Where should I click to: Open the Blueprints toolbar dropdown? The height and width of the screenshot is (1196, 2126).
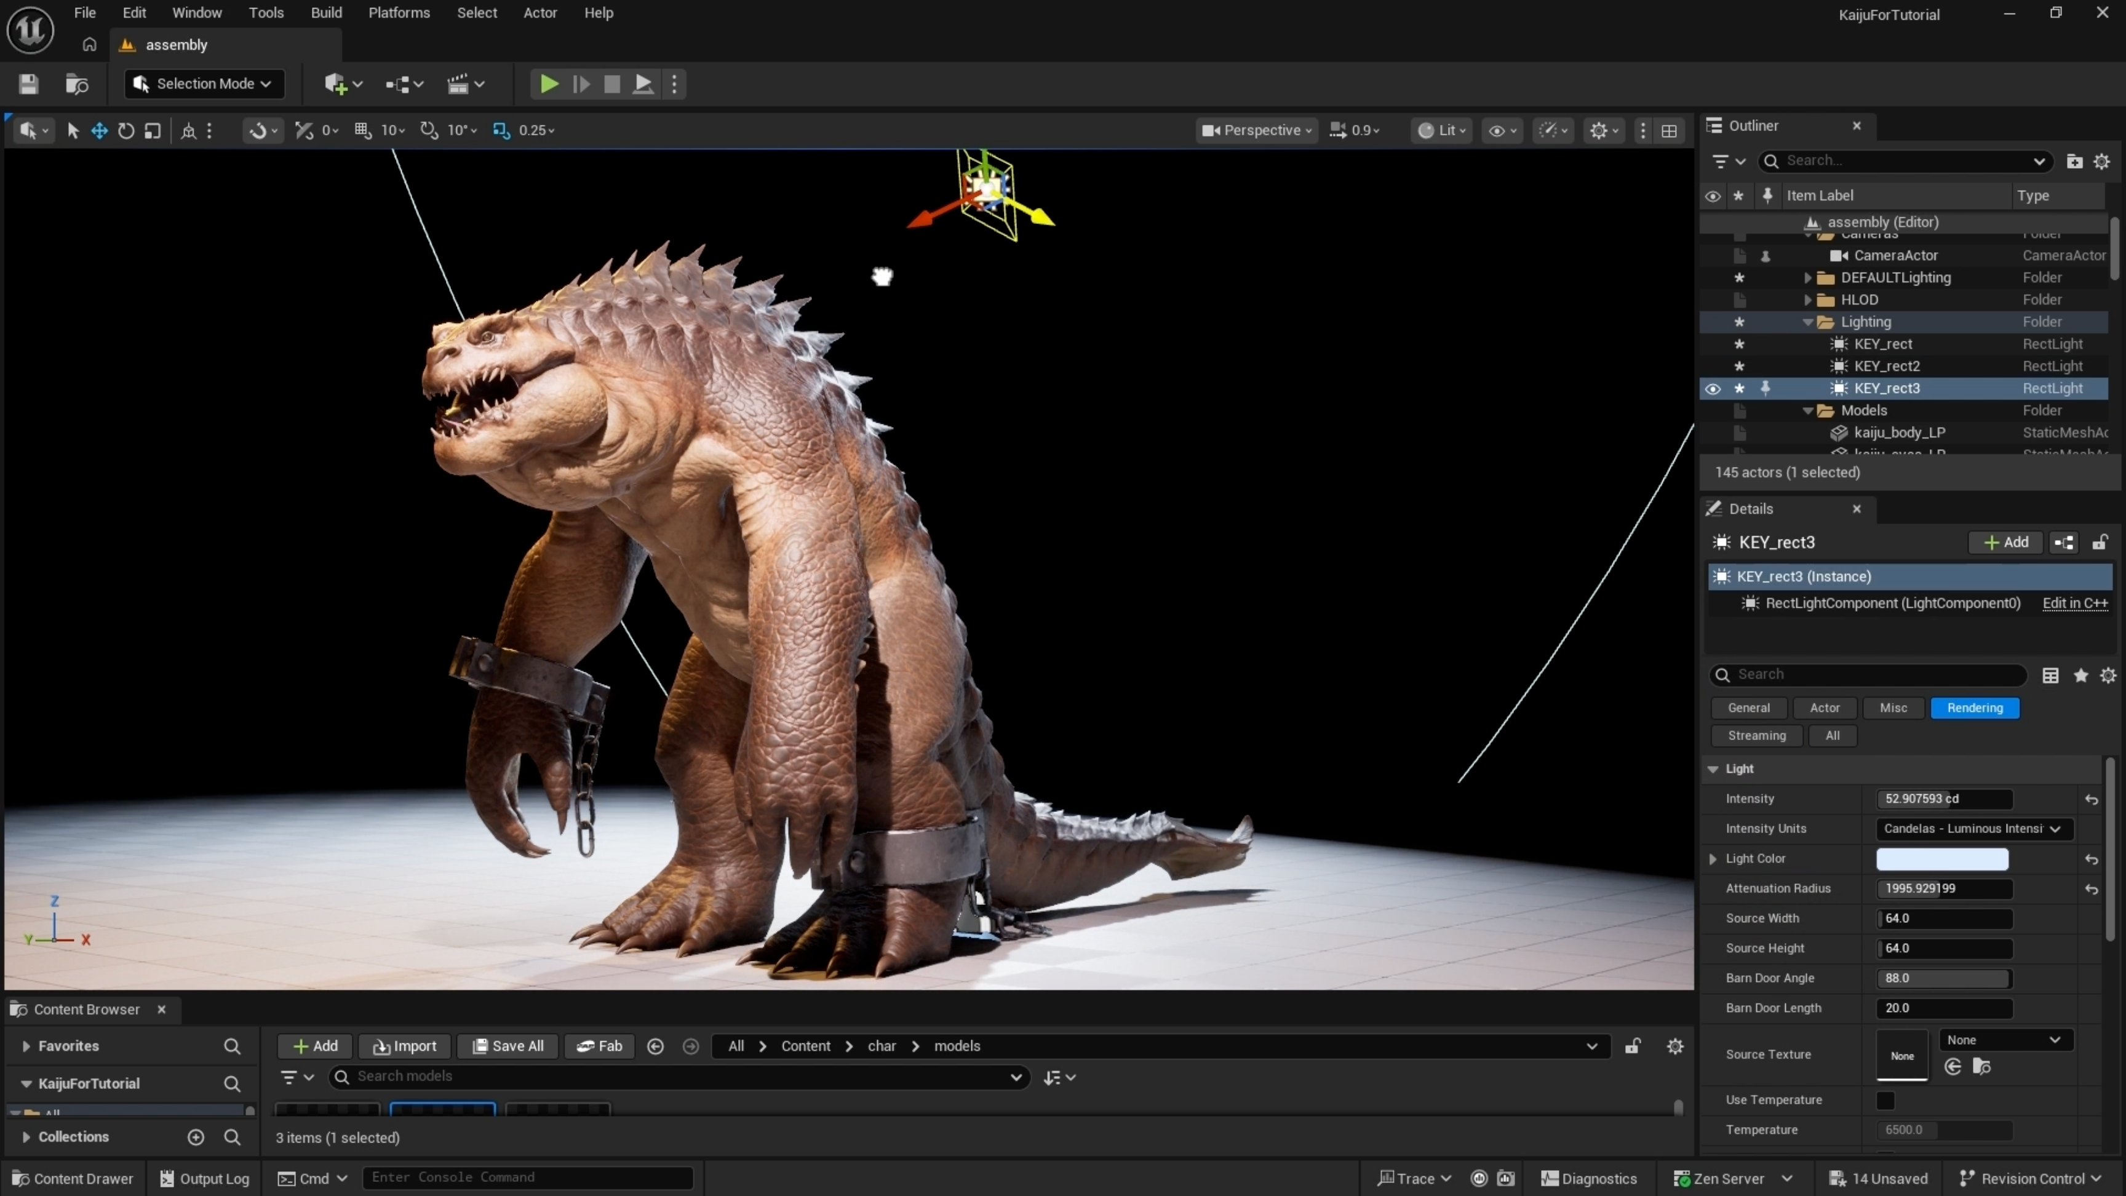coord(404,84)
